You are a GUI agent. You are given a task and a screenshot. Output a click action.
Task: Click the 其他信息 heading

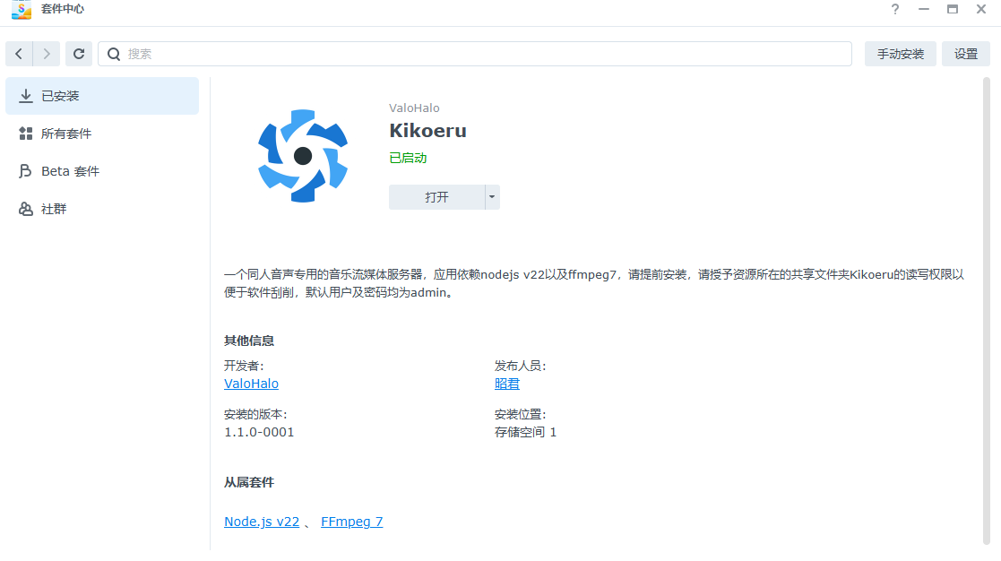[249, 341]
